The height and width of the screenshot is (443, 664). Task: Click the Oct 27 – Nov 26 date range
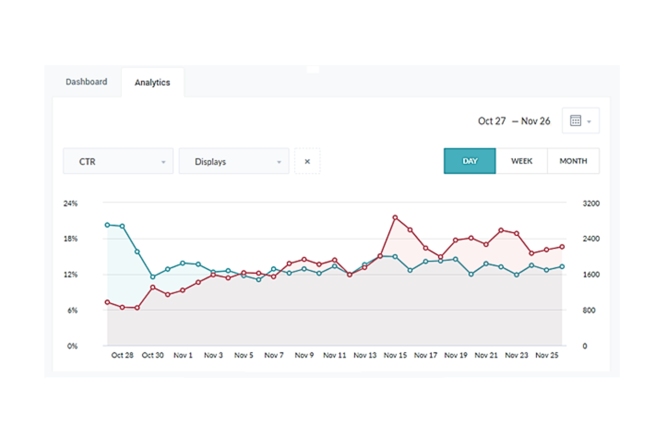(514, 120)
